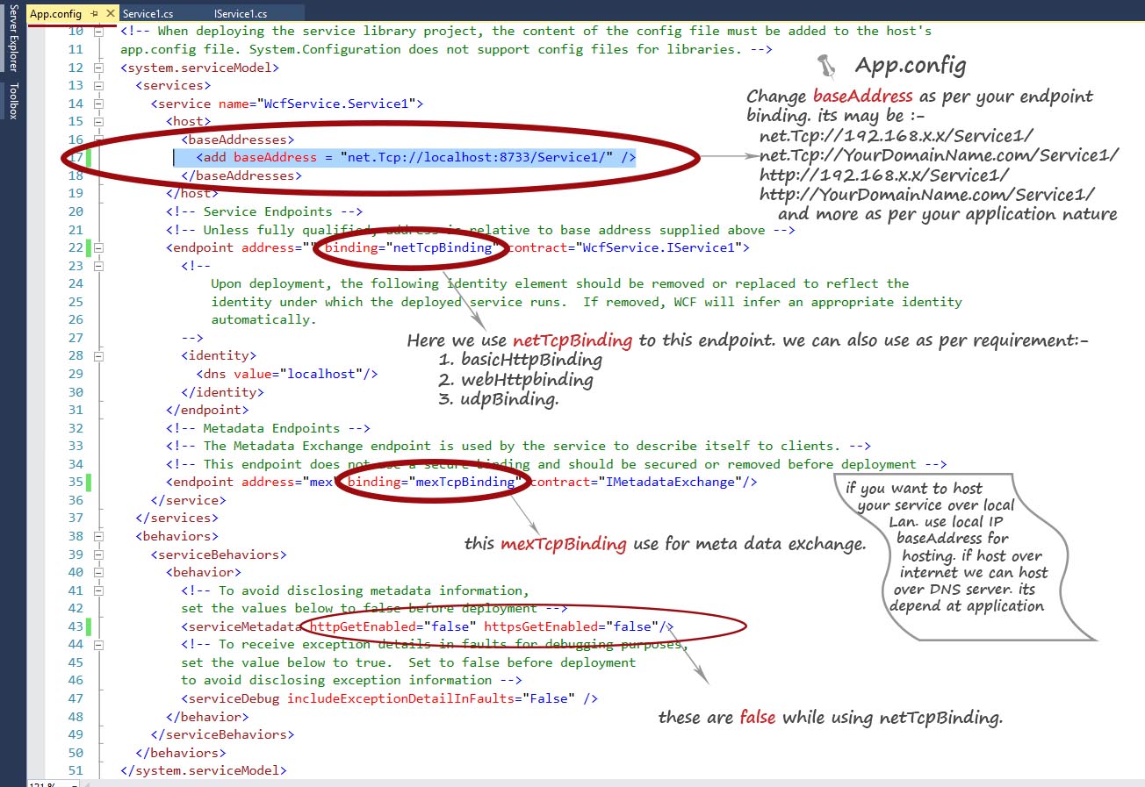The width and height of the screenshot is (1145, 787).
Task: Click the httpsGetEnabled attribute on line 43
Action: pos(540,626)
